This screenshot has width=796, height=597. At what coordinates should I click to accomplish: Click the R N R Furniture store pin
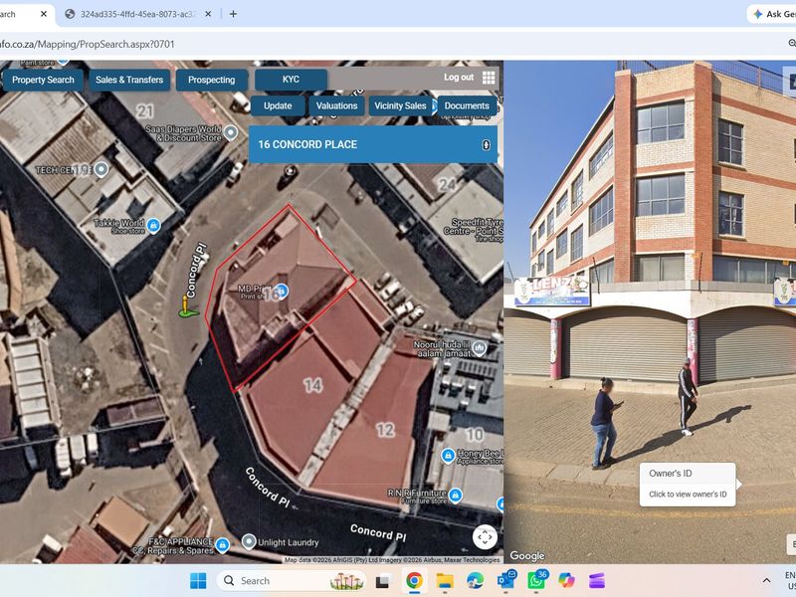point(456,494)
